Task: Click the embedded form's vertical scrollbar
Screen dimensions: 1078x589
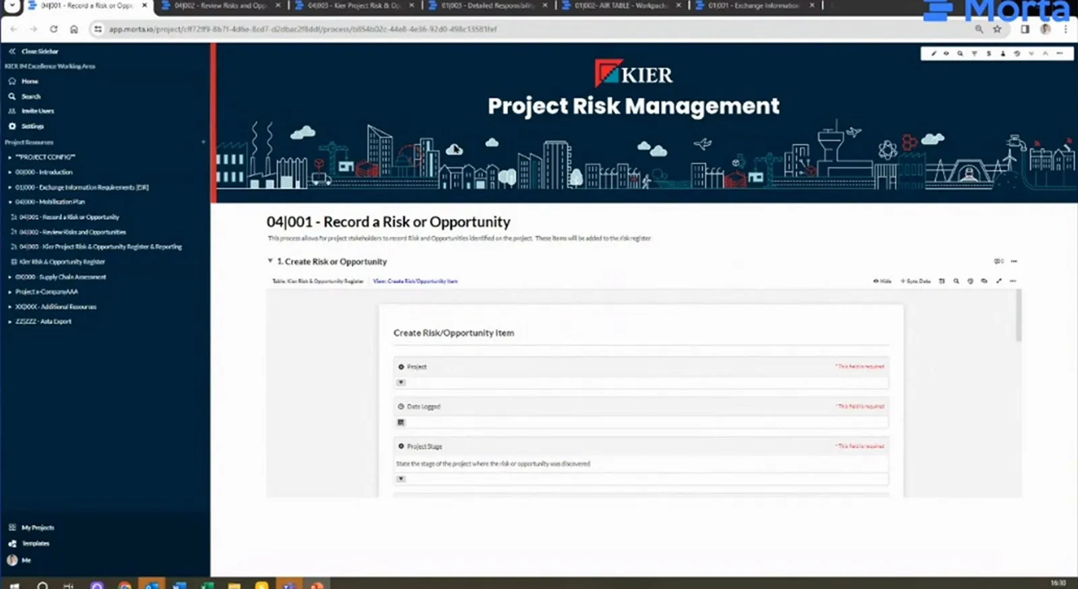Action: click(1018, 315)
